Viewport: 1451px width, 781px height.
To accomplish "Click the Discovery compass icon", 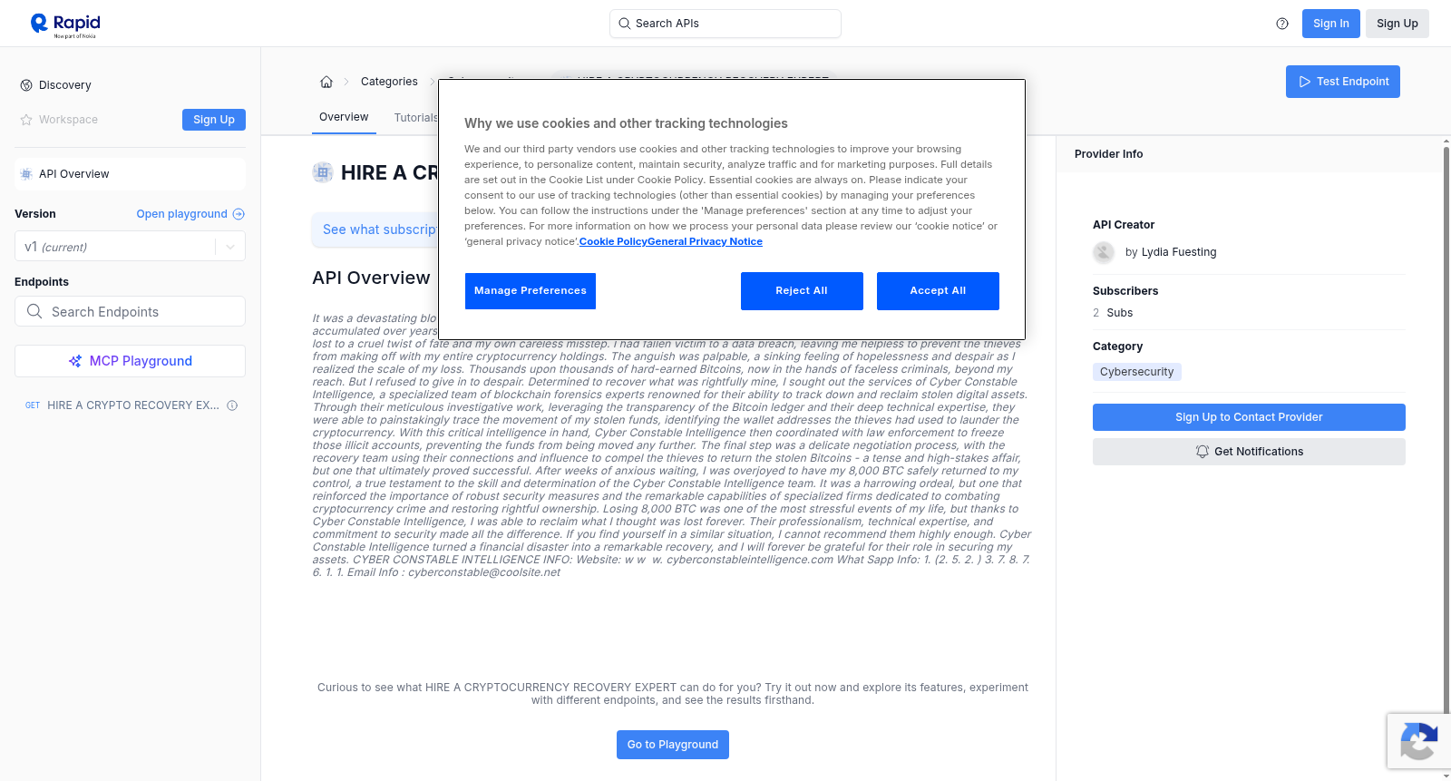I will [26, 85].
